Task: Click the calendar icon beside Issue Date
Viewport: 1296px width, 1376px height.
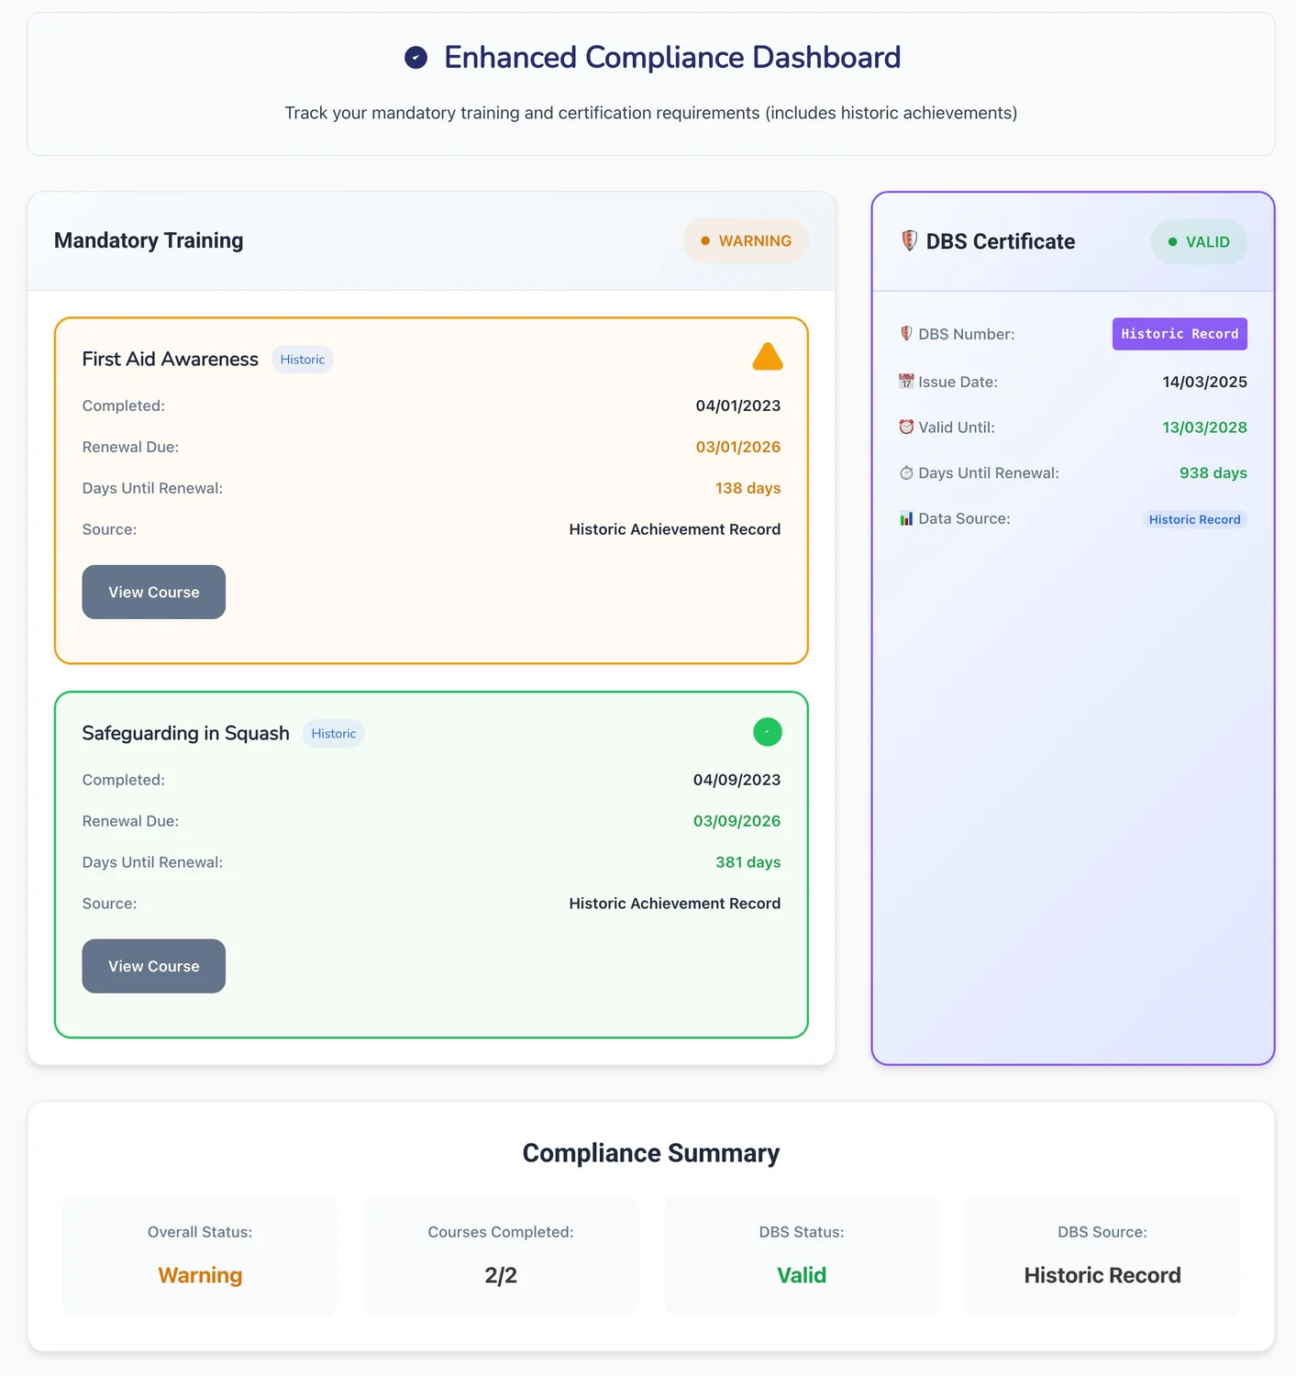Action: 906,382
